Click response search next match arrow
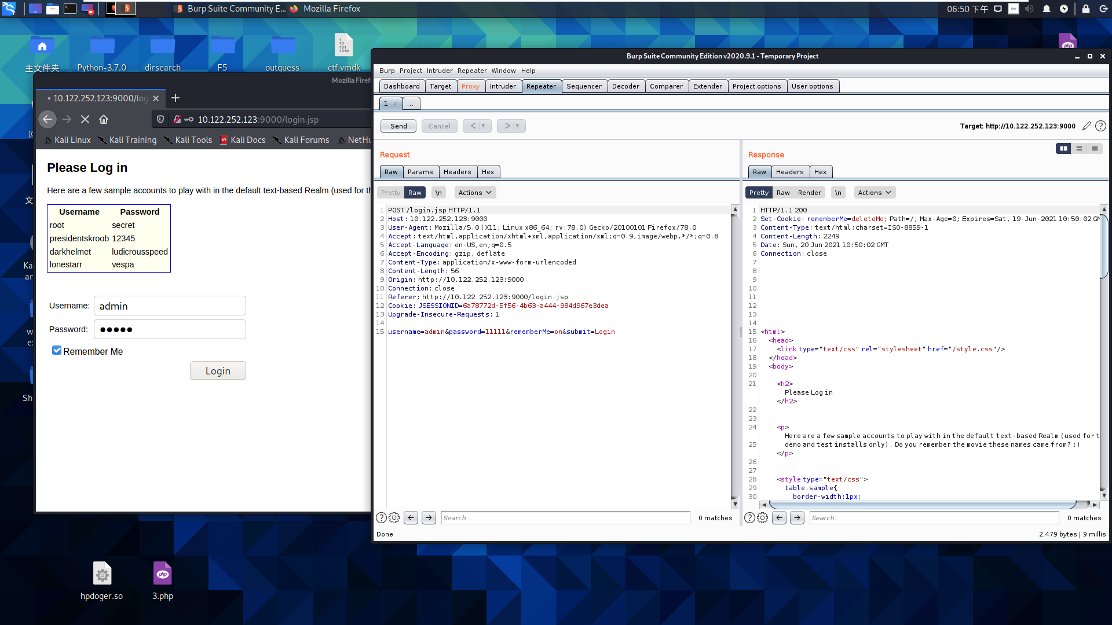This screenshot has height=625, width=1112. 797,518
